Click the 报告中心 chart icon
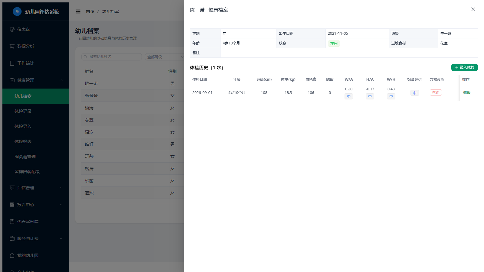 click(x=12, y=205)
